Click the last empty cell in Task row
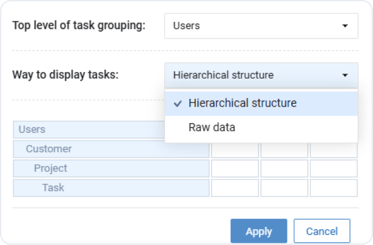The height and width of the screenshot is (245, 373). (334, 187)
